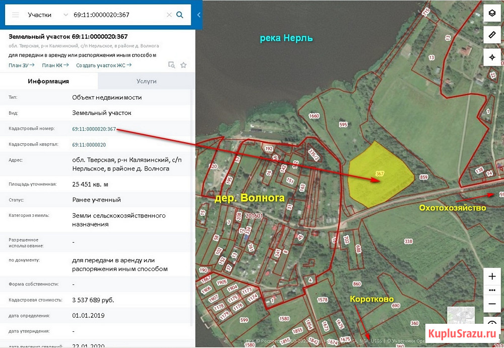This screenshot has width=504, height=348.
Task: Select parcel 595 on the map
Action: click(x=343, y=125)
